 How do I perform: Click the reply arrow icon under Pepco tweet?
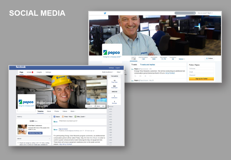(x=135, y=76)
